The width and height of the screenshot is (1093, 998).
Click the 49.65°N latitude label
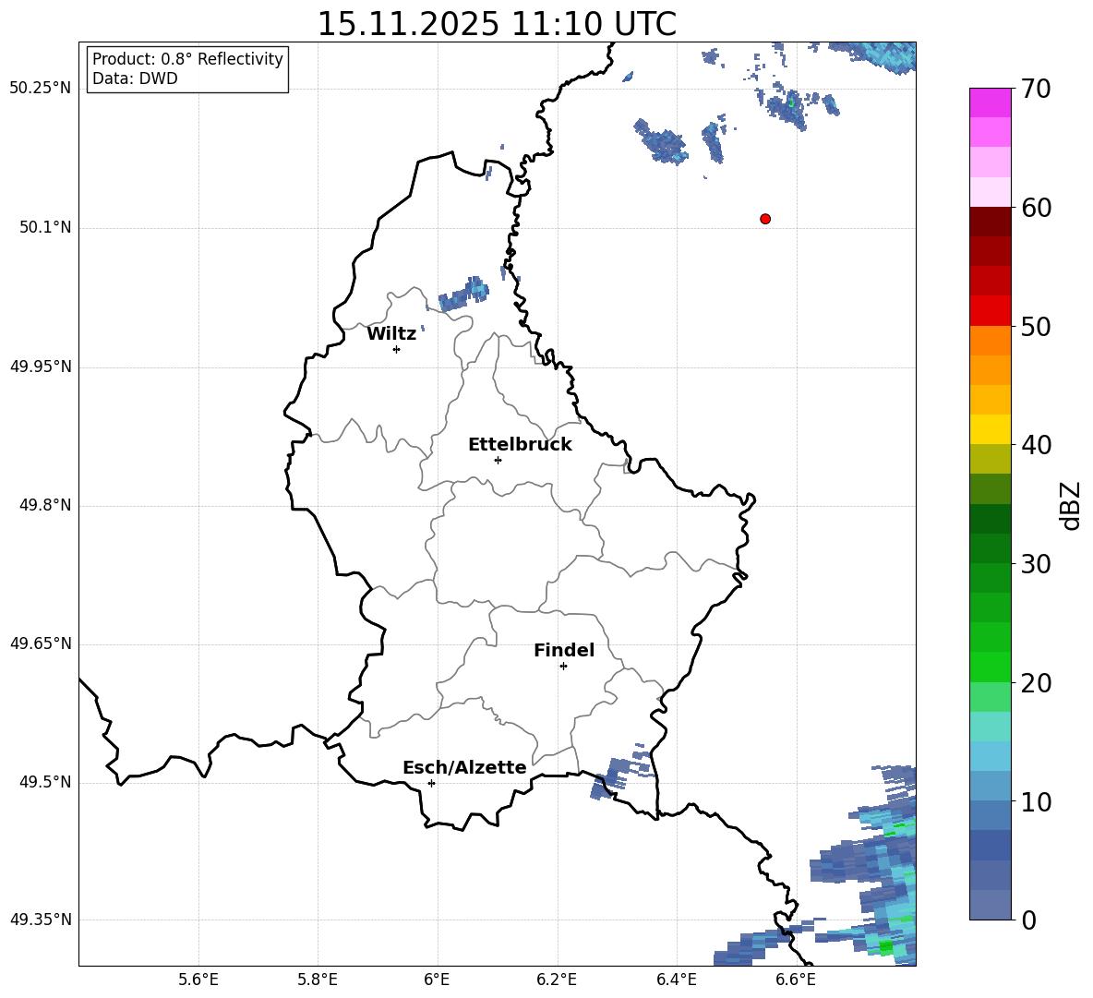41,643
